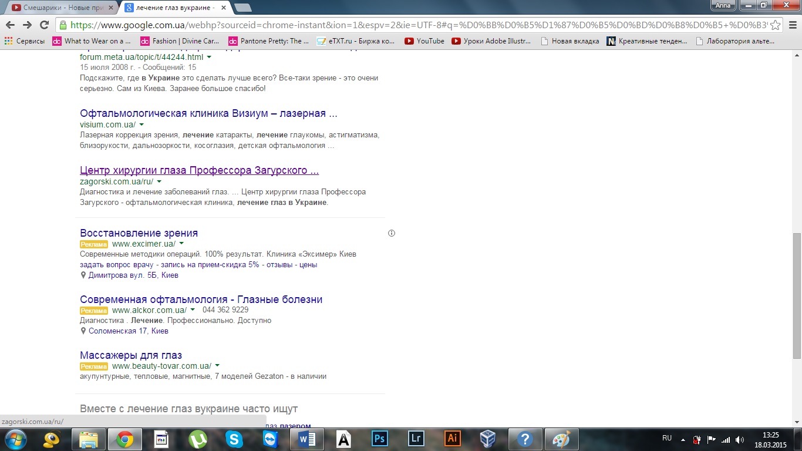Screen dimensions: 802x451
Task: Expand options arrow next to www.alckor.com.ua/
Action: pyautogui.click(x=193, y=310)
